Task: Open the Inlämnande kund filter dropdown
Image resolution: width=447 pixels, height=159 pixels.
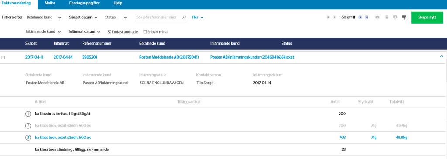Action: [x=44, y=32]
